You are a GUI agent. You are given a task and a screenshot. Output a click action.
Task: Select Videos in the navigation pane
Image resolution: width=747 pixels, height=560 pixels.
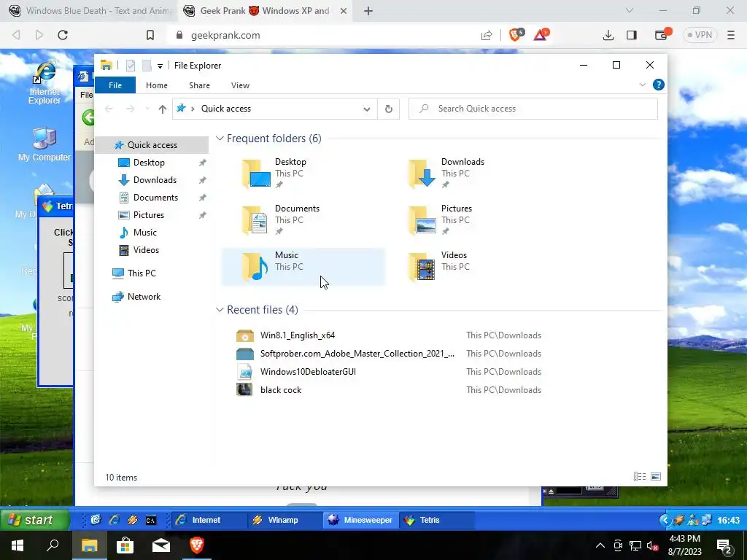tap(146, 250)
